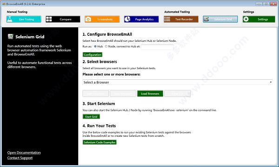This screenshot has height=167, width=279.
Task: Click the BrowseEmAll title bar app icon
Action: tap(4, 4)
